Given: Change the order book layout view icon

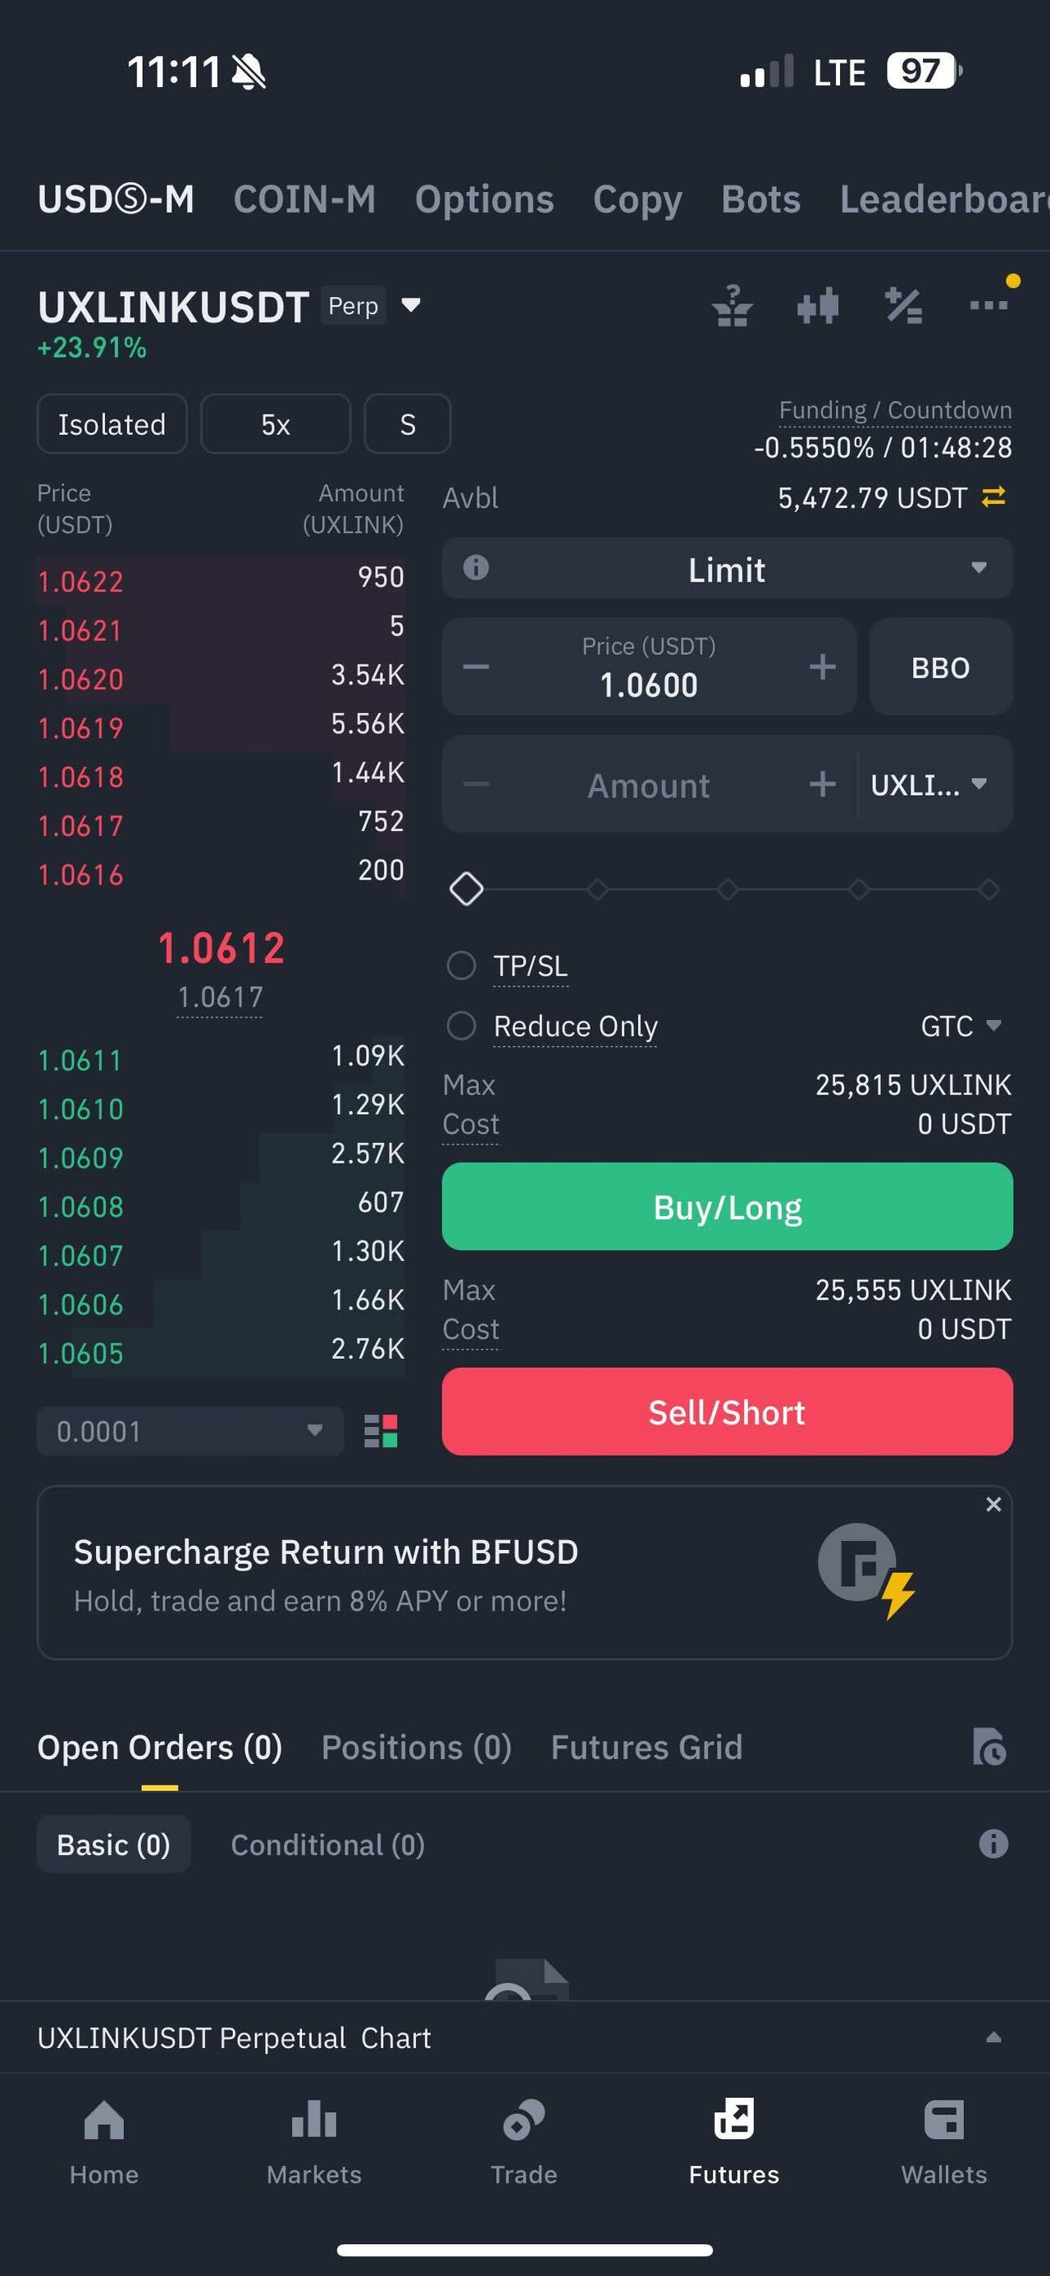Looking at the screenshot, I should coord(381,1430).
